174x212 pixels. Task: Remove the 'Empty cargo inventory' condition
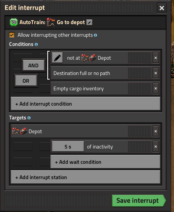(x=156, y=88)
